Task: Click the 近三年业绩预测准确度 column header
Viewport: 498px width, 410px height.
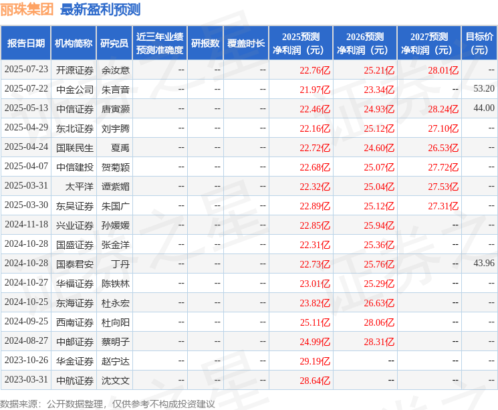Action: pos(160,43)
